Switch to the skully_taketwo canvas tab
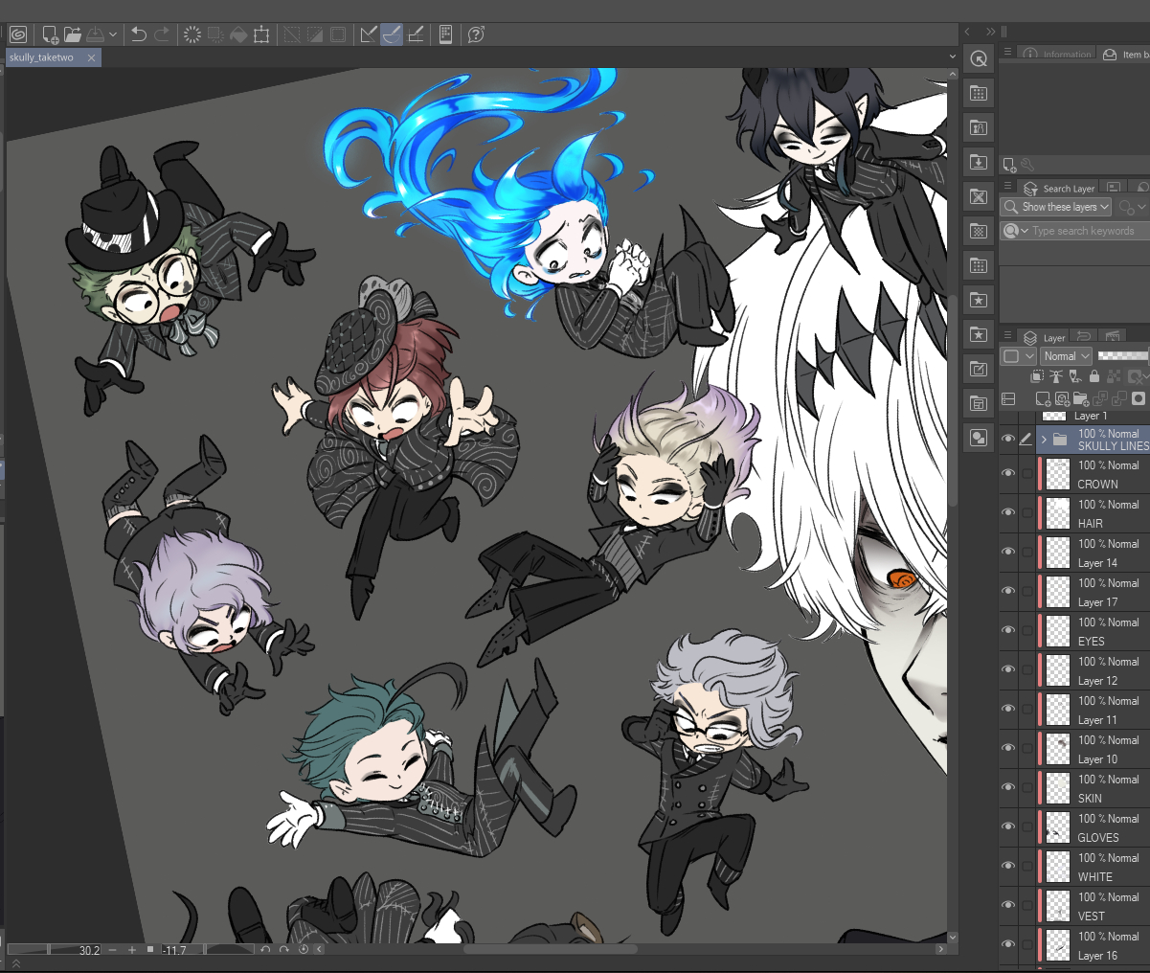 pos(42,57)
